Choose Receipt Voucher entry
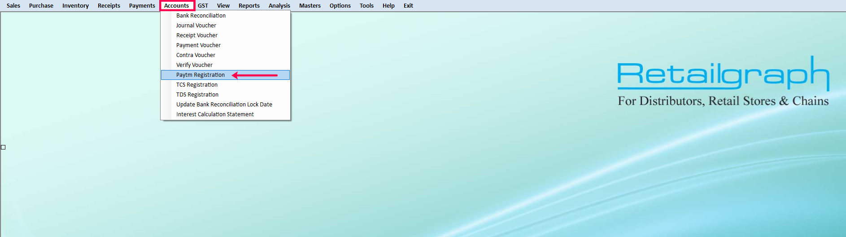This screenshot has height=237, width=846. tap(225, 35)
